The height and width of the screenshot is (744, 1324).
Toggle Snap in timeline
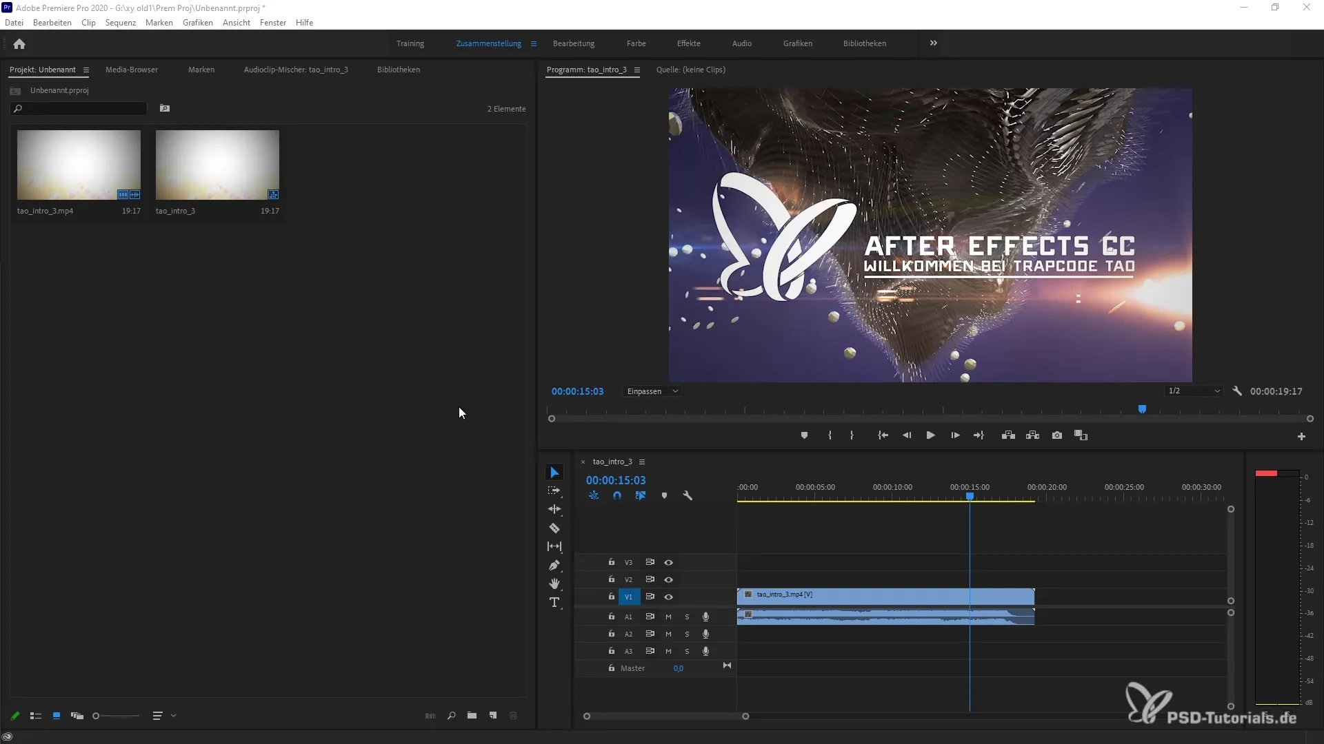click(x=617, y=496)
